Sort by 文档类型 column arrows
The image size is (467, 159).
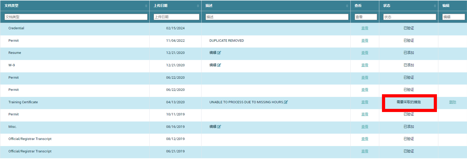click(x=146, y=6)
